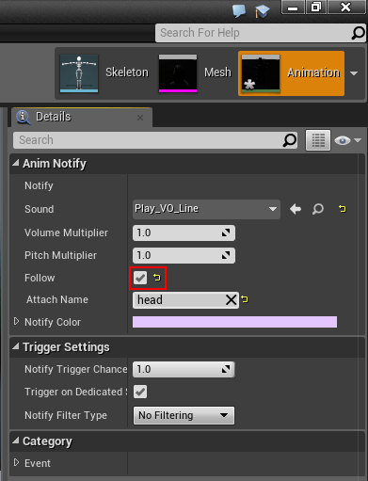Use selected asset arrow for Sound
The width and height of the screenshot is (368, 481).
[296, 209]
